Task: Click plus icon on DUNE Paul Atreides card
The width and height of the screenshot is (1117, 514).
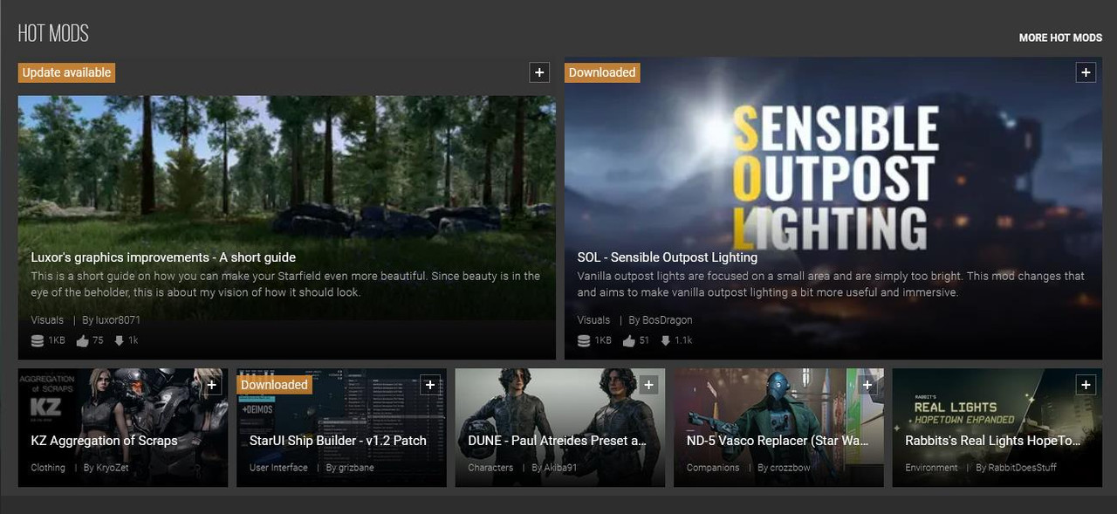Action: tap(648, 385)
